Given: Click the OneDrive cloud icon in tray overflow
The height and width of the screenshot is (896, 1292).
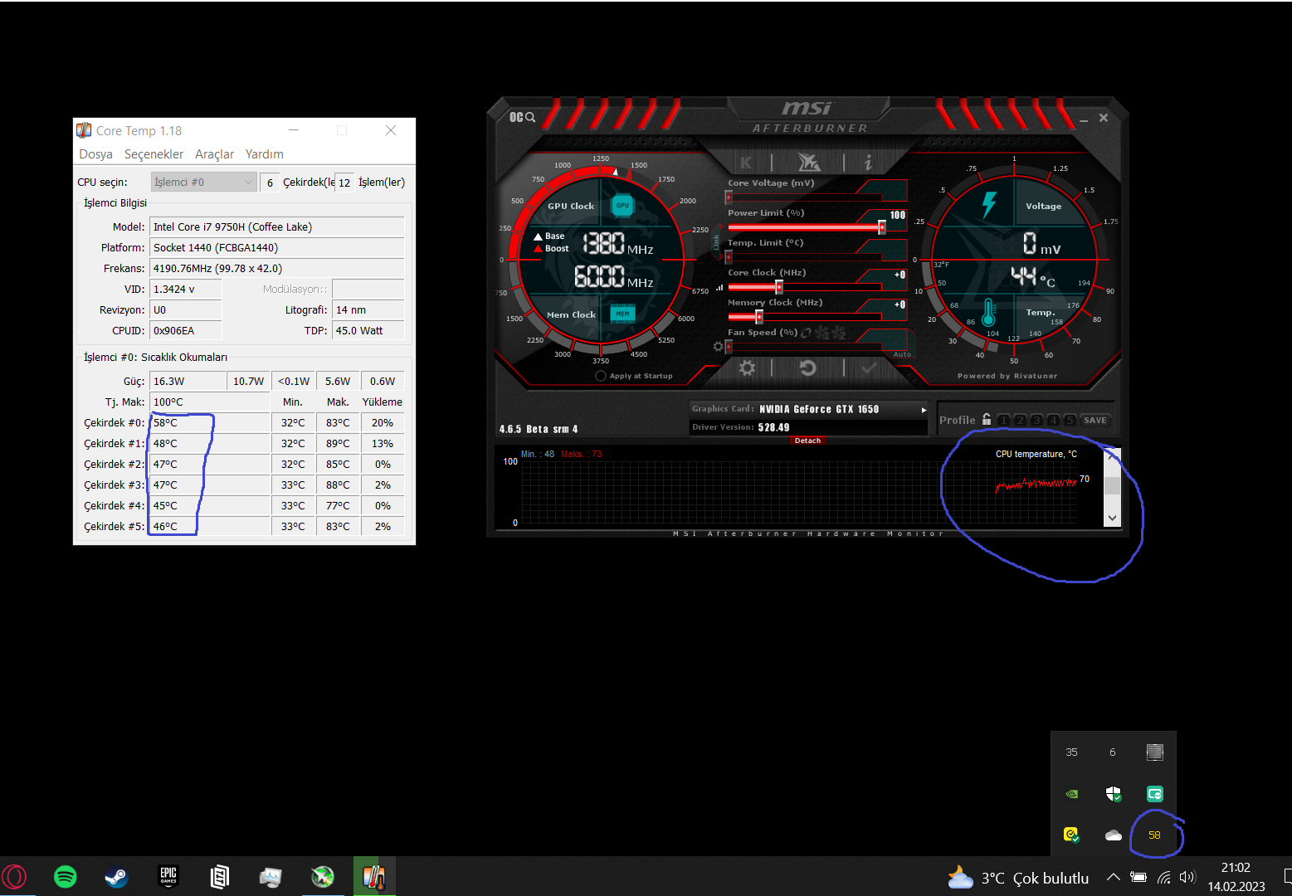Looking at the screenshot, I should point(1114,835).
